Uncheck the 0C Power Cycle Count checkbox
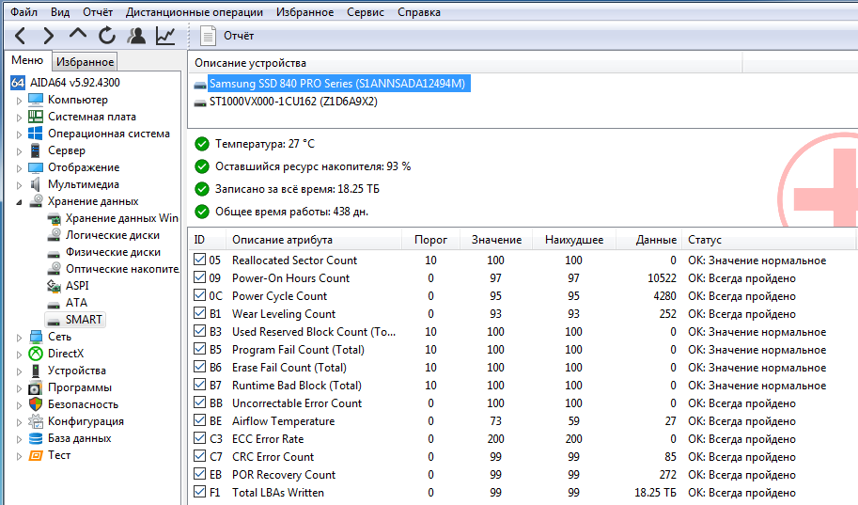Screen dimensions: 858x505 pyautogui.click(x=200, y=295)
